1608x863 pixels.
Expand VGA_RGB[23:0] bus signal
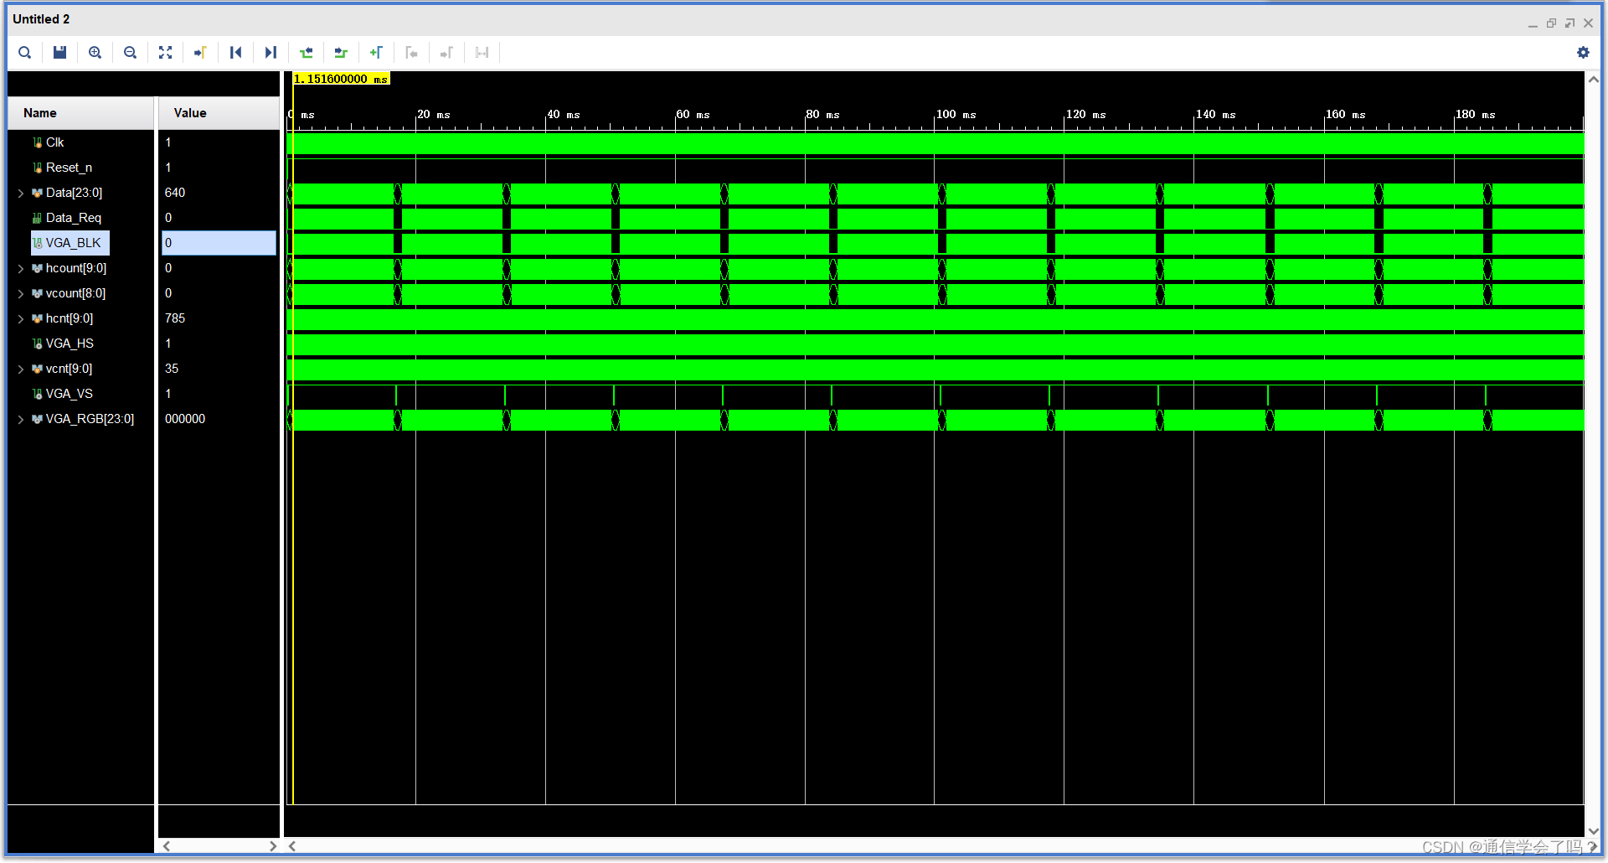coord(21,420)
